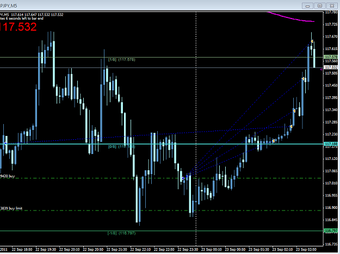Click the 117.340 price scale label
Screen dimensions: 340x254
331,110
